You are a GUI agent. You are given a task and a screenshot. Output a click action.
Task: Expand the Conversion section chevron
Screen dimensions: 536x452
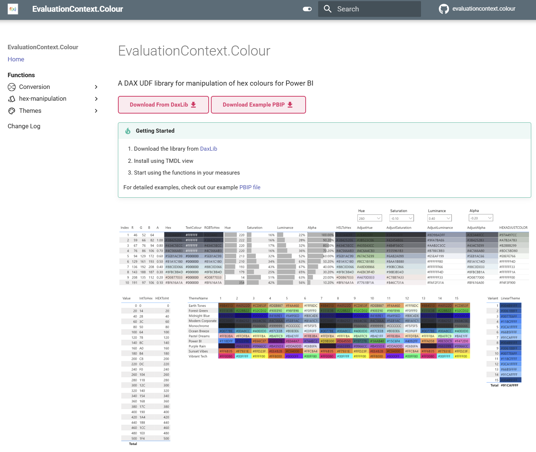coord(96,87)
